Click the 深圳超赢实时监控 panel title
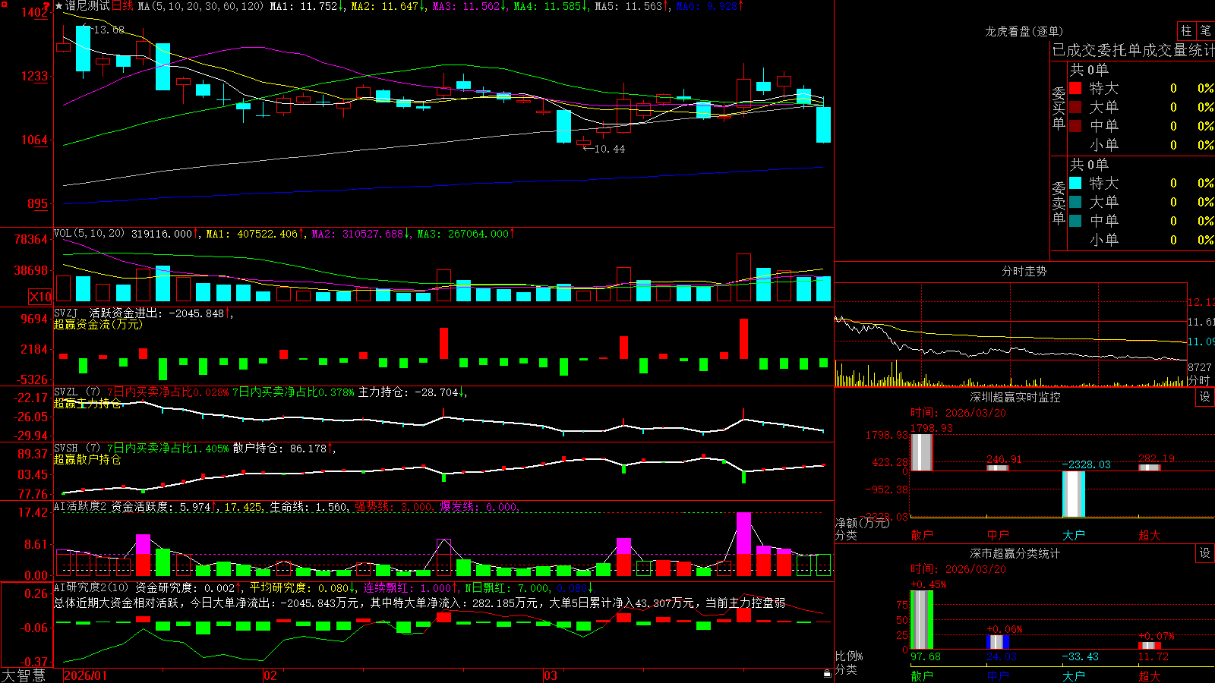Screen dimensions: 1215x683 pyautogui.click(x=1015, y=397)
